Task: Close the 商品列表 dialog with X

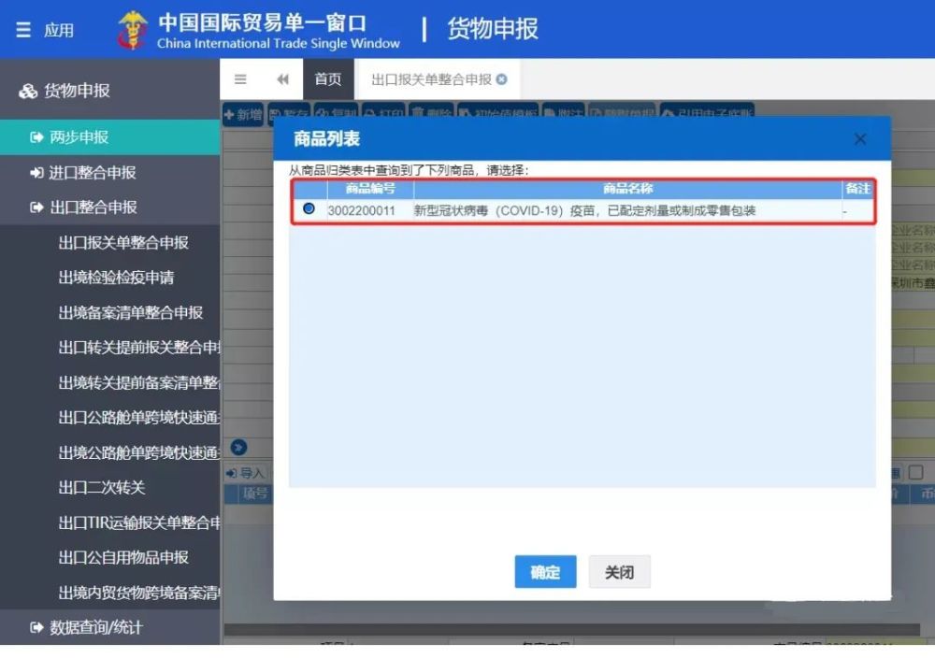Action: coord(860,139)
